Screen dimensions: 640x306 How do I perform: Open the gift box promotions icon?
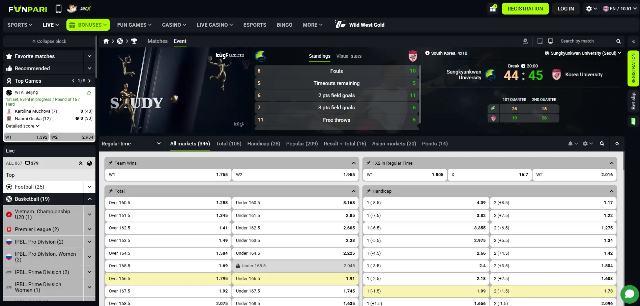coord(493,9)
